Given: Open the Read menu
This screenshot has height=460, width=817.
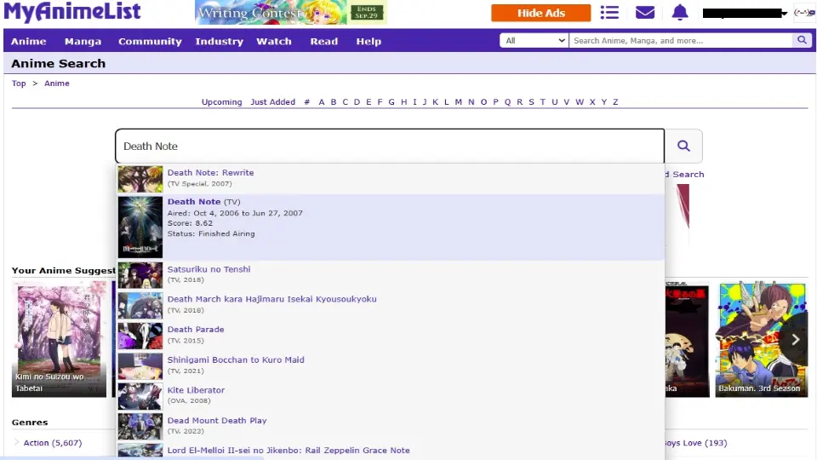Looking at the screenshot, I should pyautogui.click(x=324, y=41).
